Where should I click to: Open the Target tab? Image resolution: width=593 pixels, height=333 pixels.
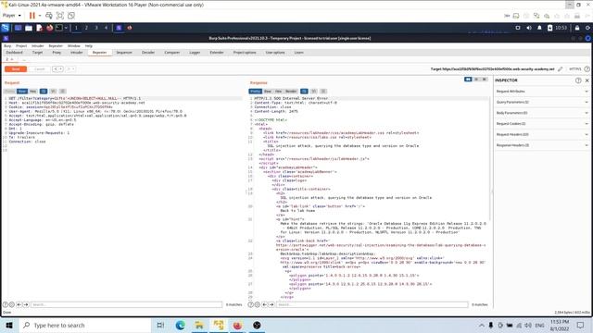click(37, 53)
